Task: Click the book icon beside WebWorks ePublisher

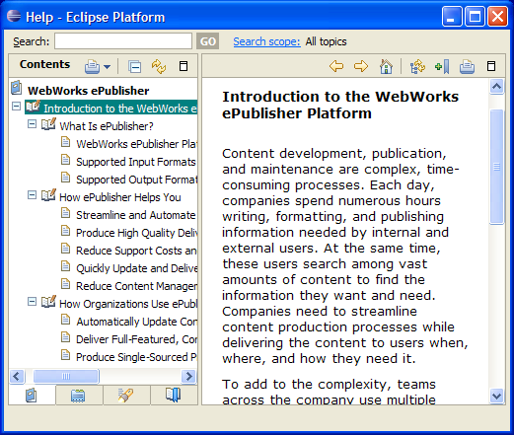Action: point(17,88)
